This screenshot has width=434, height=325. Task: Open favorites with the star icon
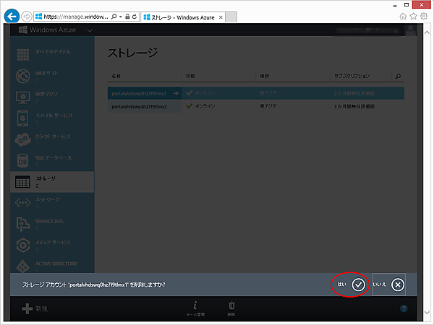point(414,17)
